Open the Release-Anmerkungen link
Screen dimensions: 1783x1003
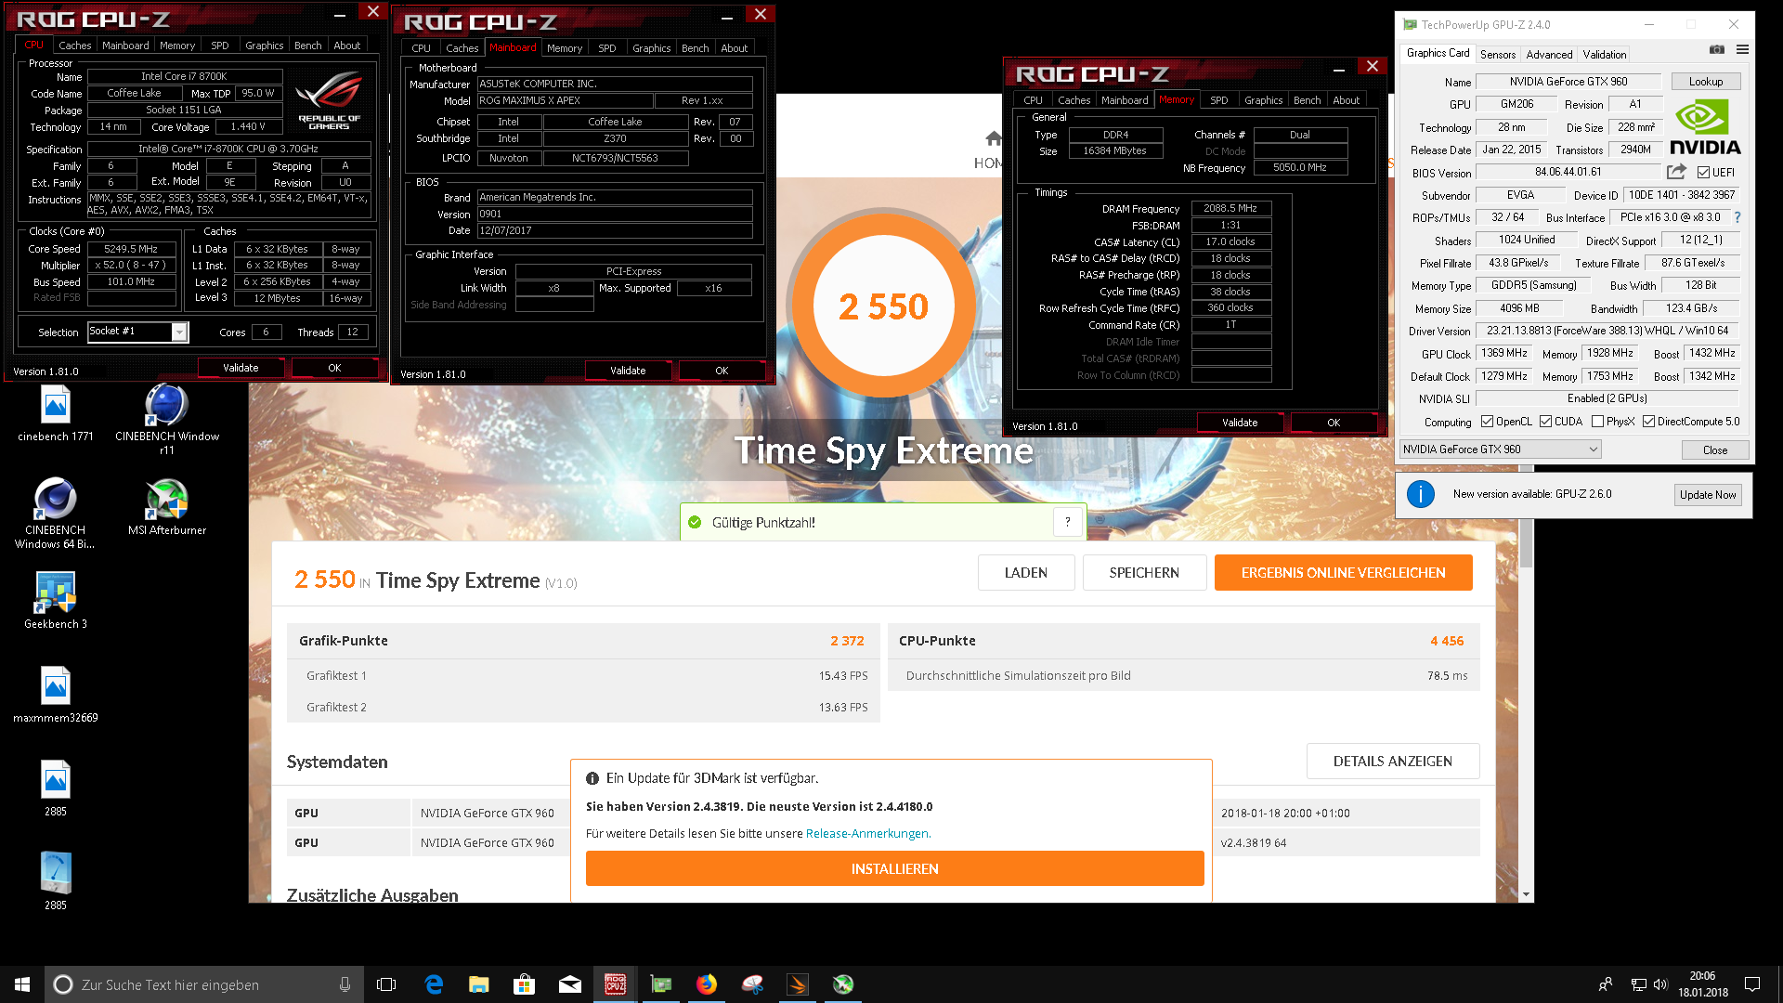(x=867, y=833)
